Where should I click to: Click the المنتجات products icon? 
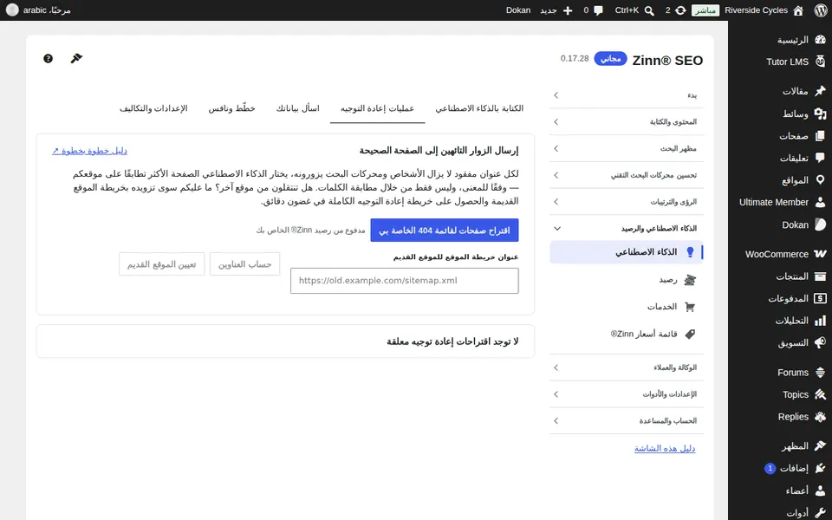tap(821, 276)
